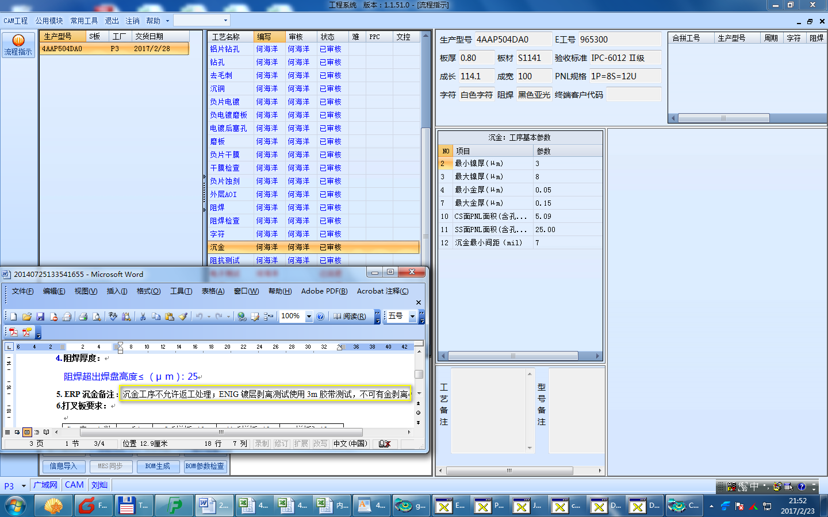Image resolution: width=828 pixels, height=517 pixels.
Task: Select production model 4AAP504DA0 in left list
Action: (114, 49)
